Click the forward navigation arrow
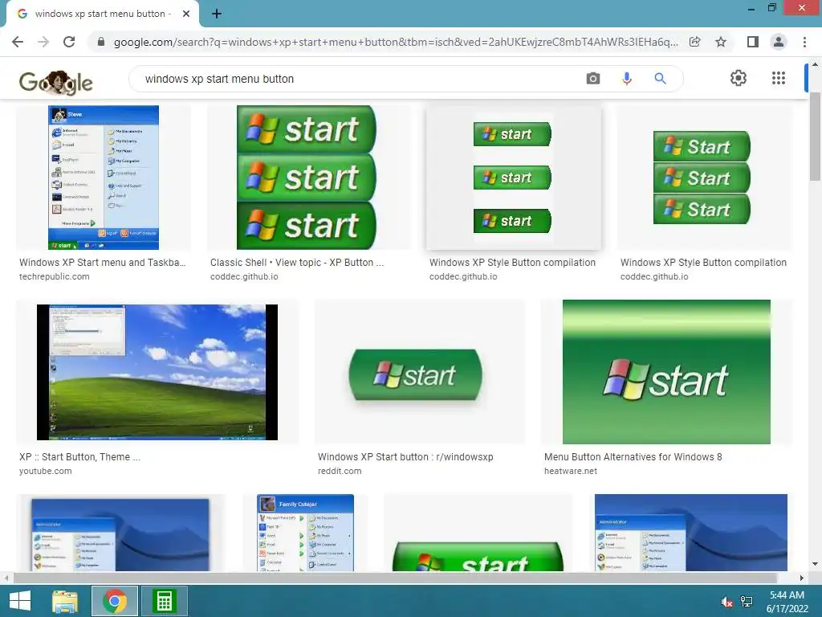Image resolution: width=822 pixels, height=617 pixels. 43,42
